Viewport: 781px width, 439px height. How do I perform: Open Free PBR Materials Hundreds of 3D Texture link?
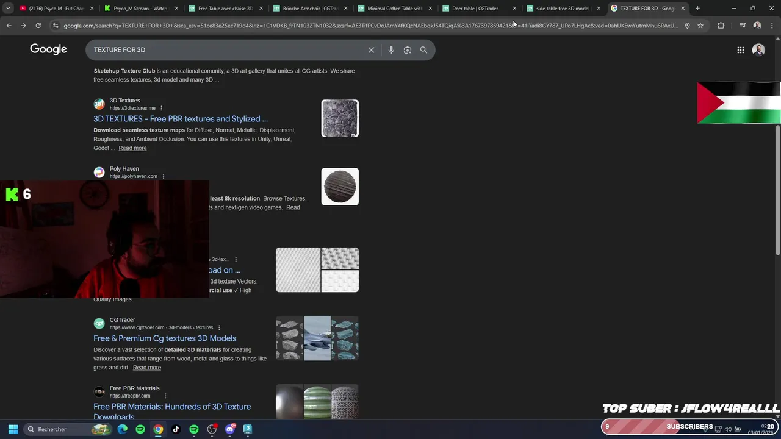[x=172, y=412]
